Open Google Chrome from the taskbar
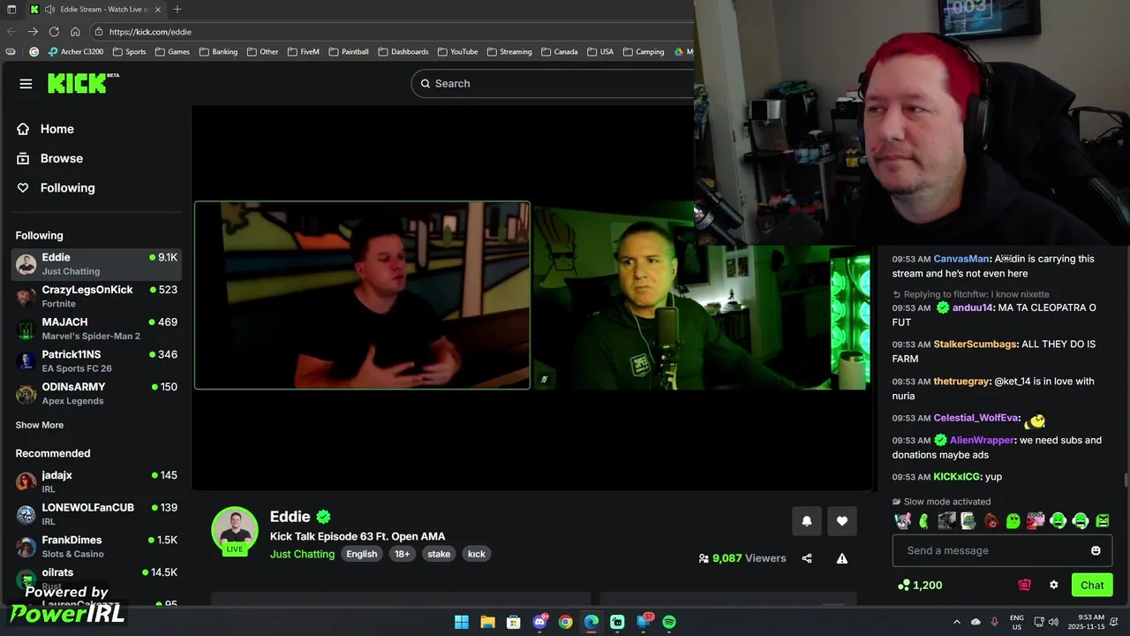 [565, 622]
